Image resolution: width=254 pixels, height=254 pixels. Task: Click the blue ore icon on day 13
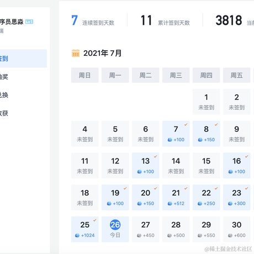tap(140, 172)
